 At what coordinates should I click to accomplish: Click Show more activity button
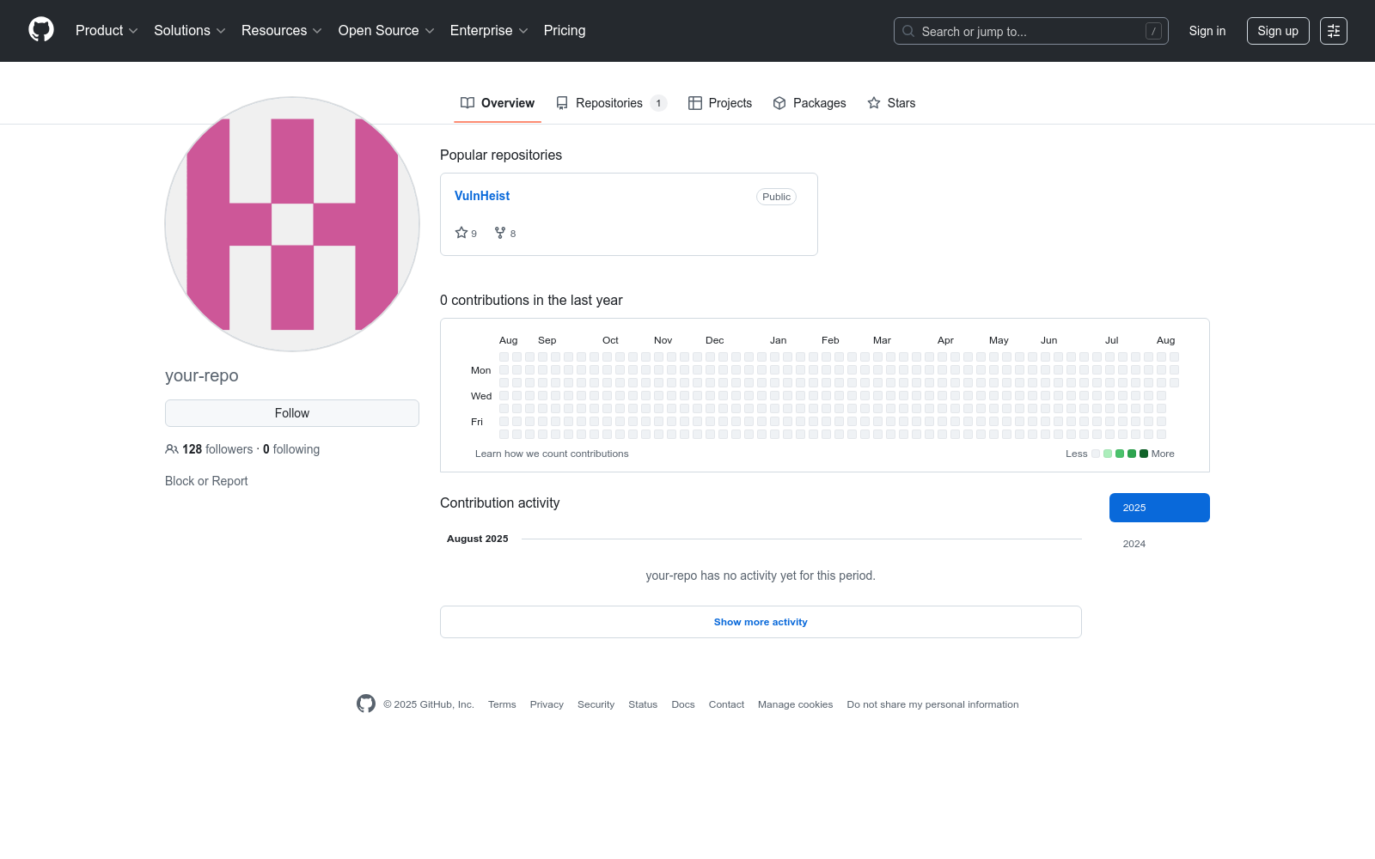(761, 622)
